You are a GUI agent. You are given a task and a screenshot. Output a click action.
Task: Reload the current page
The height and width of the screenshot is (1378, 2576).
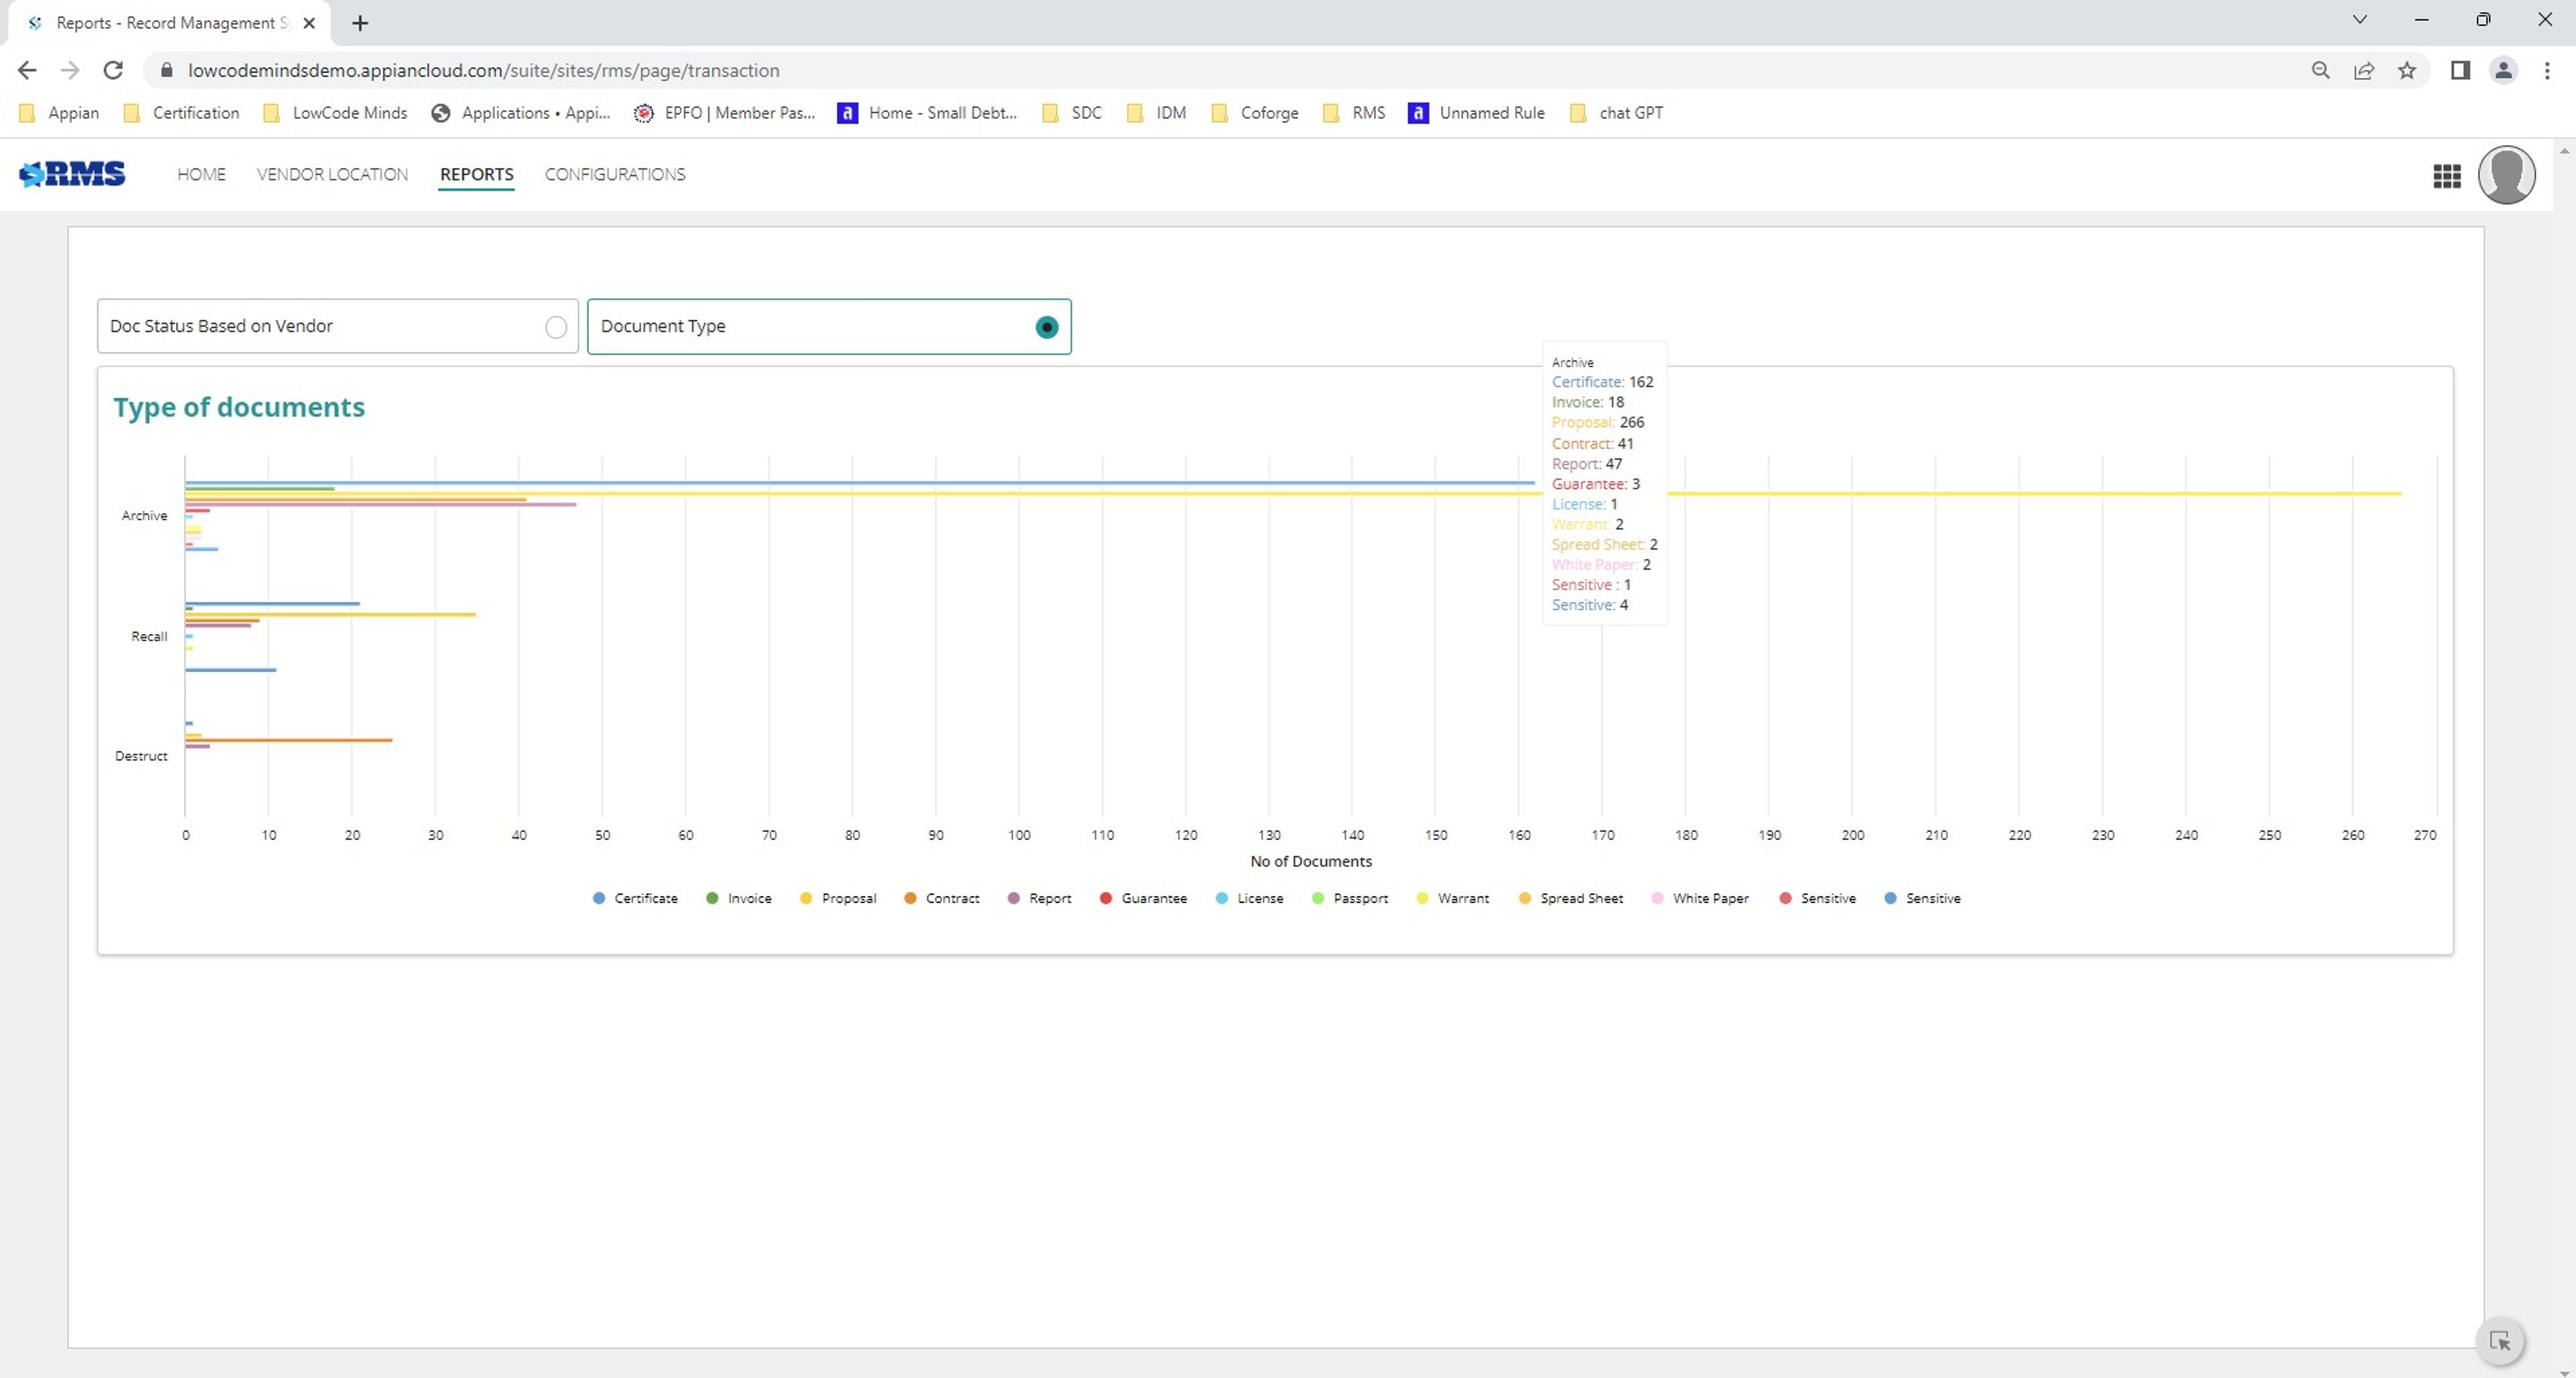(113, 70)
